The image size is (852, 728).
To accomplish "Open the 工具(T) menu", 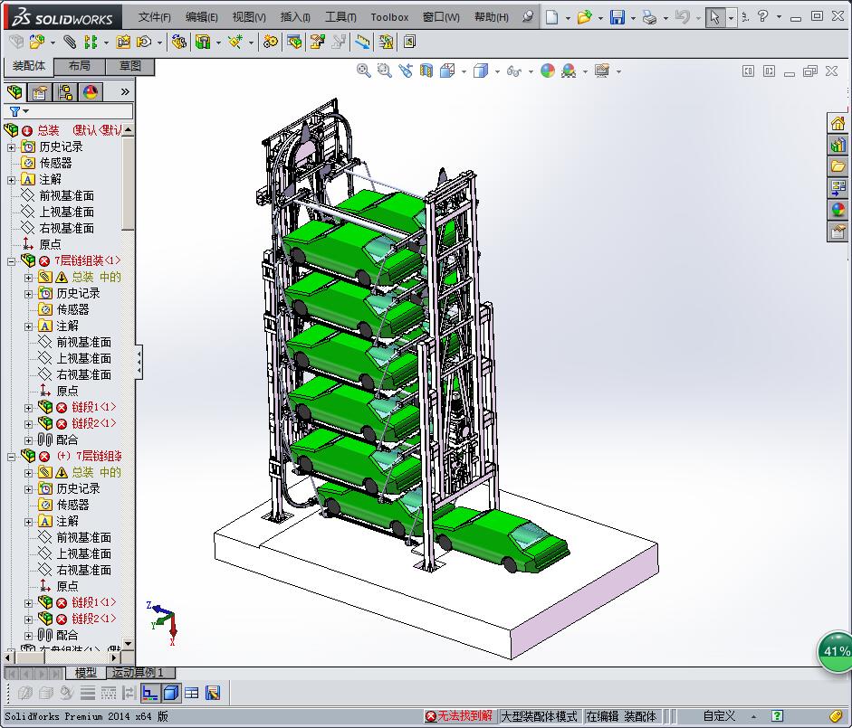I will [340, 17].
